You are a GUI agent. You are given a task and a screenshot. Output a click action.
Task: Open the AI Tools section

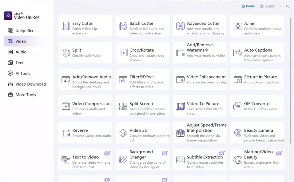22,73
